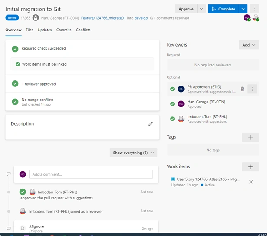Image resolution: width=267 pixels, height=236 pixels.
Task: Open the Conflicts tab
Action: pos(83,30)
